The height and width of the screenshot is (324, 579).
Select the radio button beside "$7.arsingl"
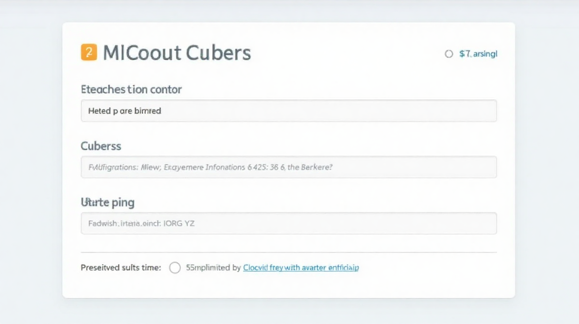(x=449, y=54)
